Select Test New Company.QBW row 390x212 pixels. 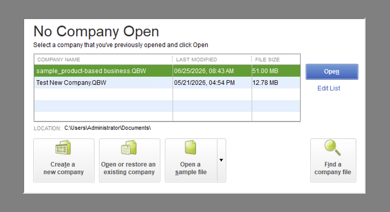(x=167, y=83)
